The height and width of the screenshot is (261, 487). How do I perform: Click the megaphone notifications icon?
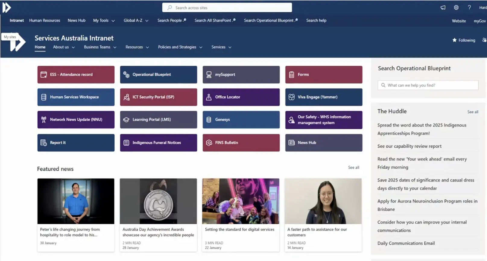pyautogui.click(x=443, y=8)
